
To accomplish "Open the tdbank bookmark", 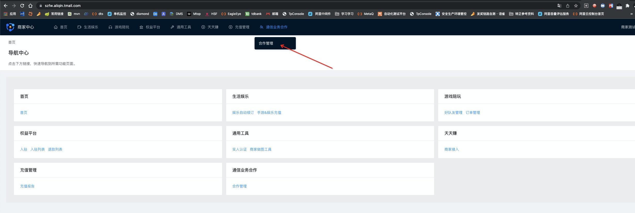I will (x=253, y=14).
